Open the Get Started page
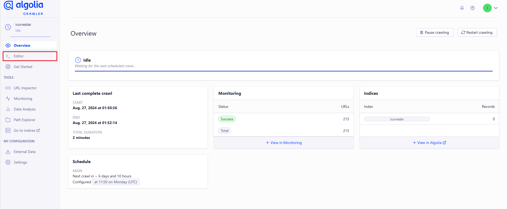Screen dimensions: 507x209 click(x=23, y=67)
